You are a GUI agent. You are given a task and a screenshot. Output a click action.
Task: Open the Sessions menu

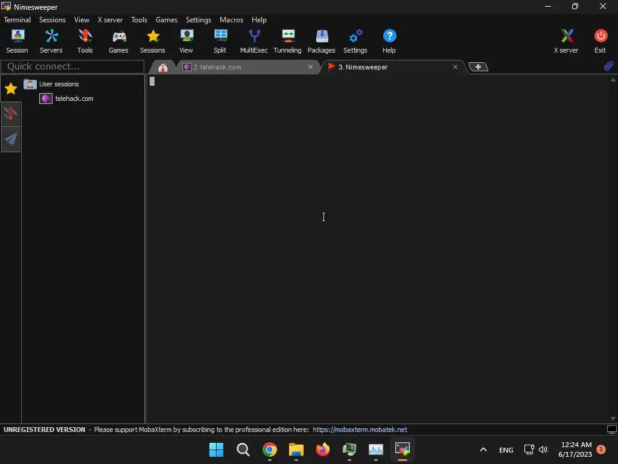(x=53, y=20)
